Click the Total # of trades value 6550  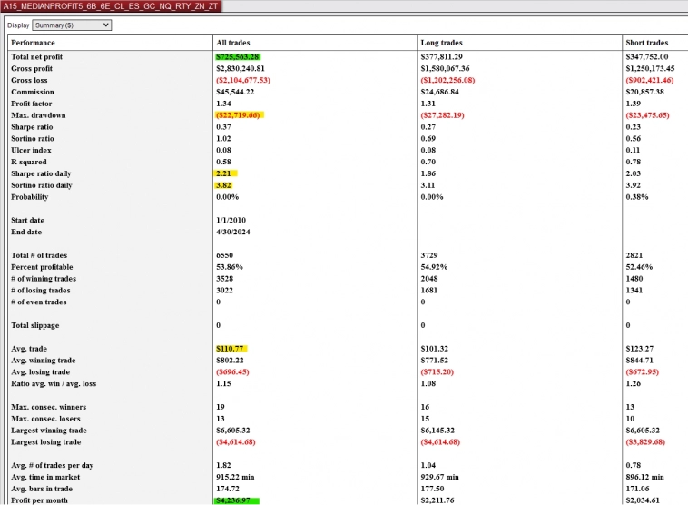(x=225, y=255)
